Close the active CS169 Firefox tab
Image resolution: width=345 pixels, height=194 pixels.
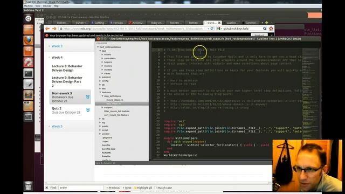click(219, 23)
